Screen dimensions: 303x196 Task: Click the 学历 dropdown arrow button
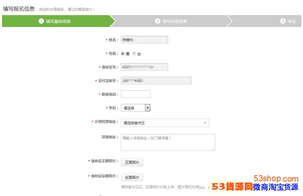pyautogui.click(x=147, y=108)
